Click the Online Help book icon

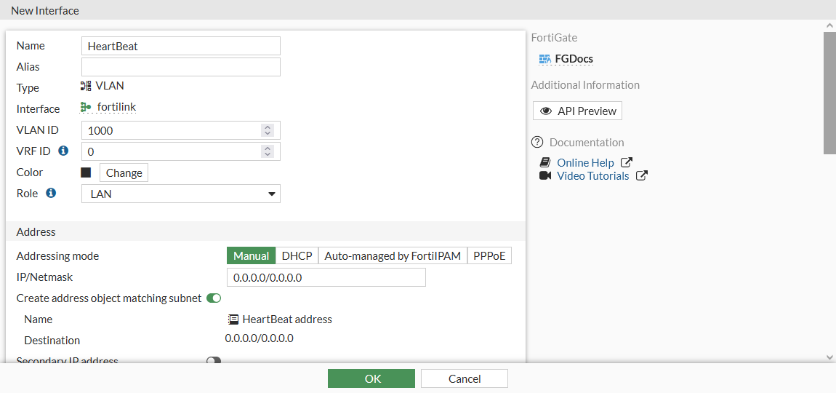point(545,163)
